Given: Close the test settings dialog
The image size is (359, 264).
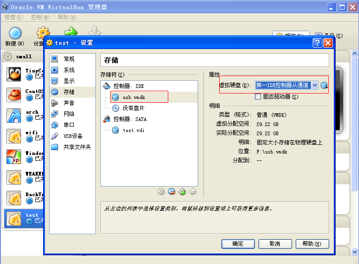Looking at the screenshot, I should click(328, 43).
